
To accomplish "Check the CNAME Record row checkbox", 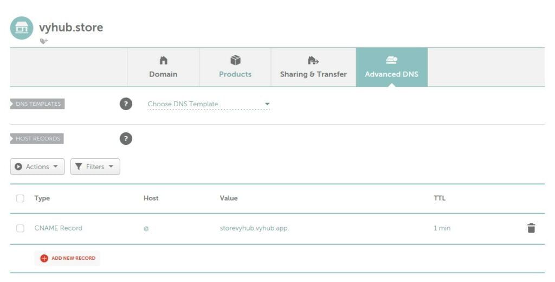I will (x=20, y=228).
